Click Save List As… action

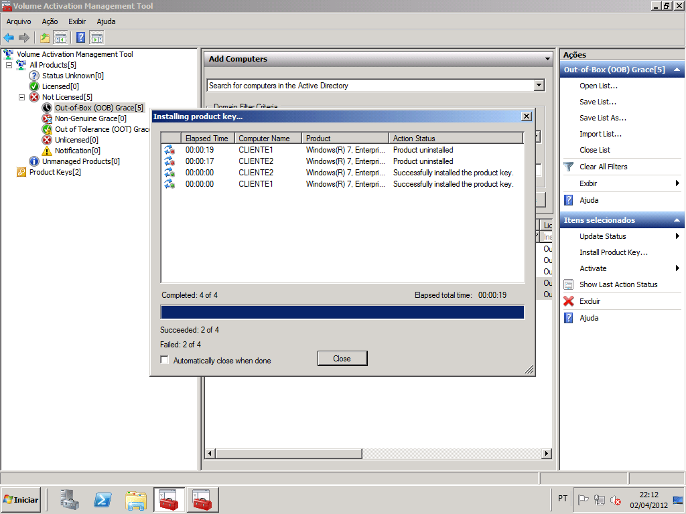click(603, 118)
